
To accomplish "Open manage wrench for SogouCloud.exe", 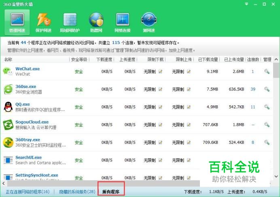I will (267, 125).
